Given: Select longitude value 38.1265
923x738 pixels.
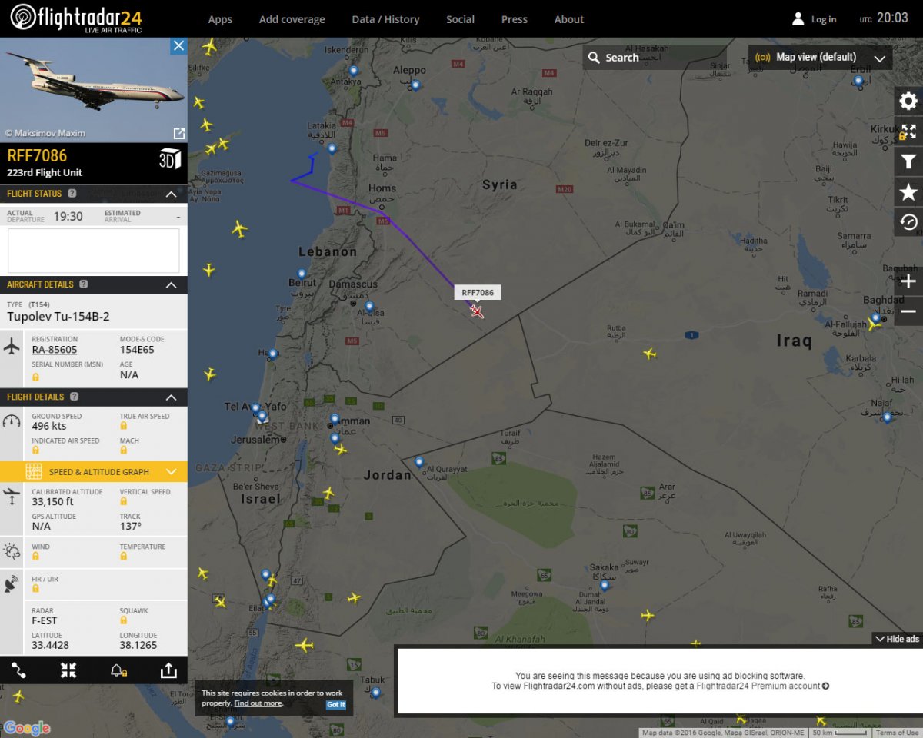Looking at the screenshot, I should (138, 645).
